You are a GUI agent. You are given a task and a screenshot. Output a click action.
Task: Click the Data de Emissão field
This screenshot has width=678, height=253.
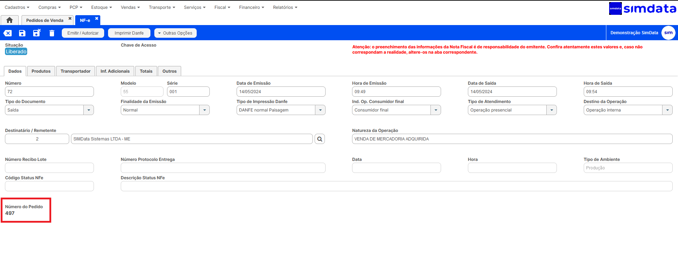(281, 92)
